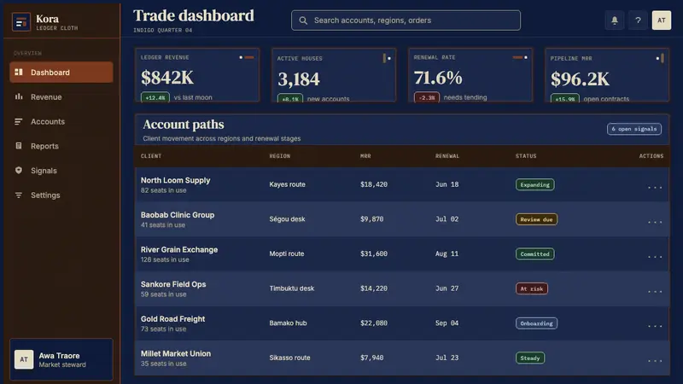Image resolution: width=683 pixels, height=384 pixels.
Task: Select client name Sankore Field Ops
Action: [173, 284]
